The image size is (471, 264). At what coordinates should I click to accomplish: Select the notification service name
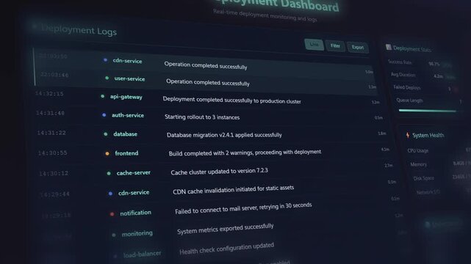pos(135,213)
